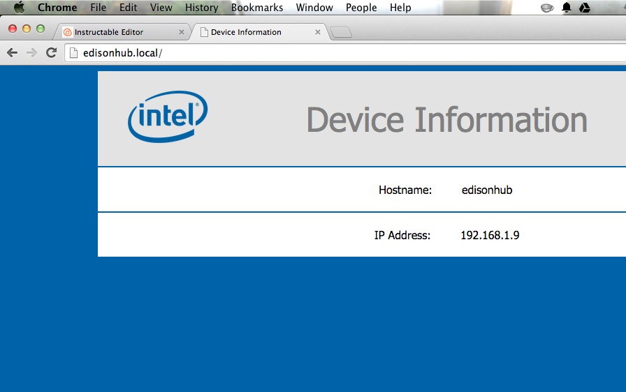Maximize the window with green button
The image size is (626, 392).
click(x=41, y=29)
